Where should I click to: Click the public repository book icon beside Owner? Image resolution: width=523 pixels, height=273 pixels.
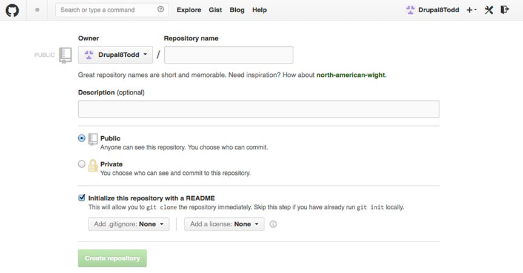[x=65, y=55]
